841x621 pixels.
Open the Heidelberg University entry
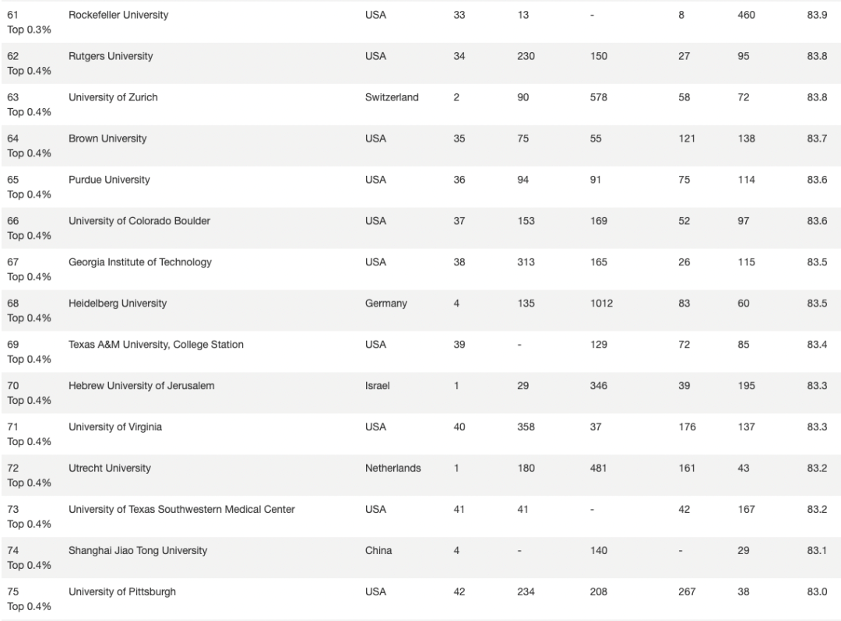tap(118, 303)
